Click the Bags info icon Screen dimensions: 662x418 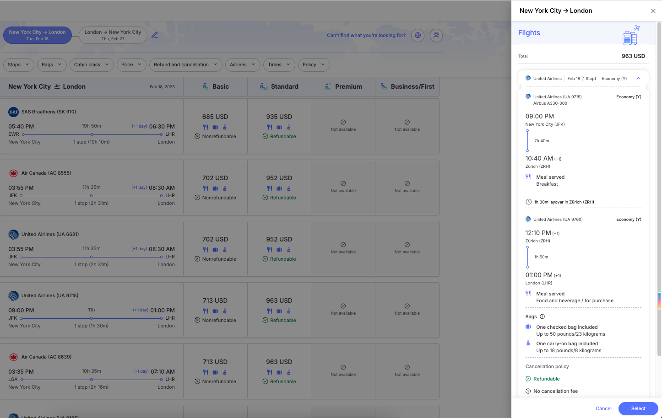pyautogui.click(x=543, y=316)
